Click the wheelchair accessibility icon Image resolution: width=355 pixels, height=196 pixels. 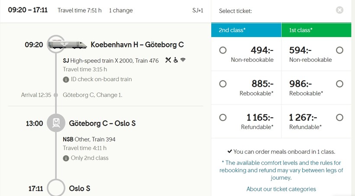pyautogui.click(x=176, y=60)
